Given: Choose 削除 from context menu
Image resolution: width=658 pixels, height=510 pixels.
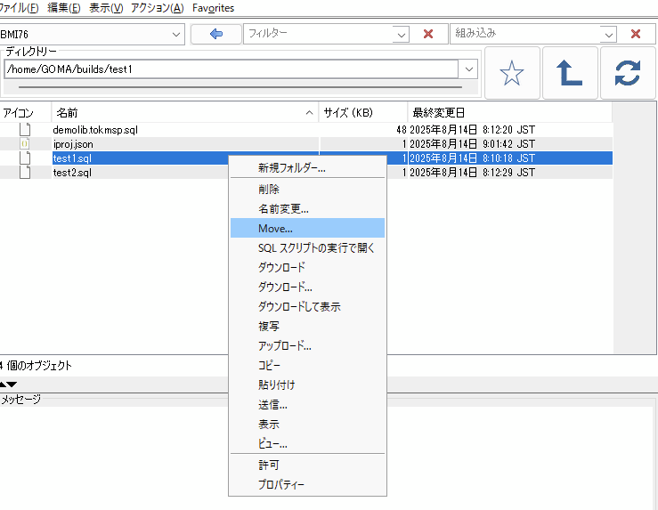Looking at the screenshot, I should click(307, 190).
